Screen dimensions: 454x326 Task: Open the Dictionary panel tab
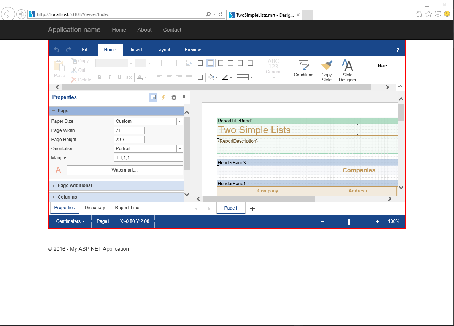pos(95,208)
